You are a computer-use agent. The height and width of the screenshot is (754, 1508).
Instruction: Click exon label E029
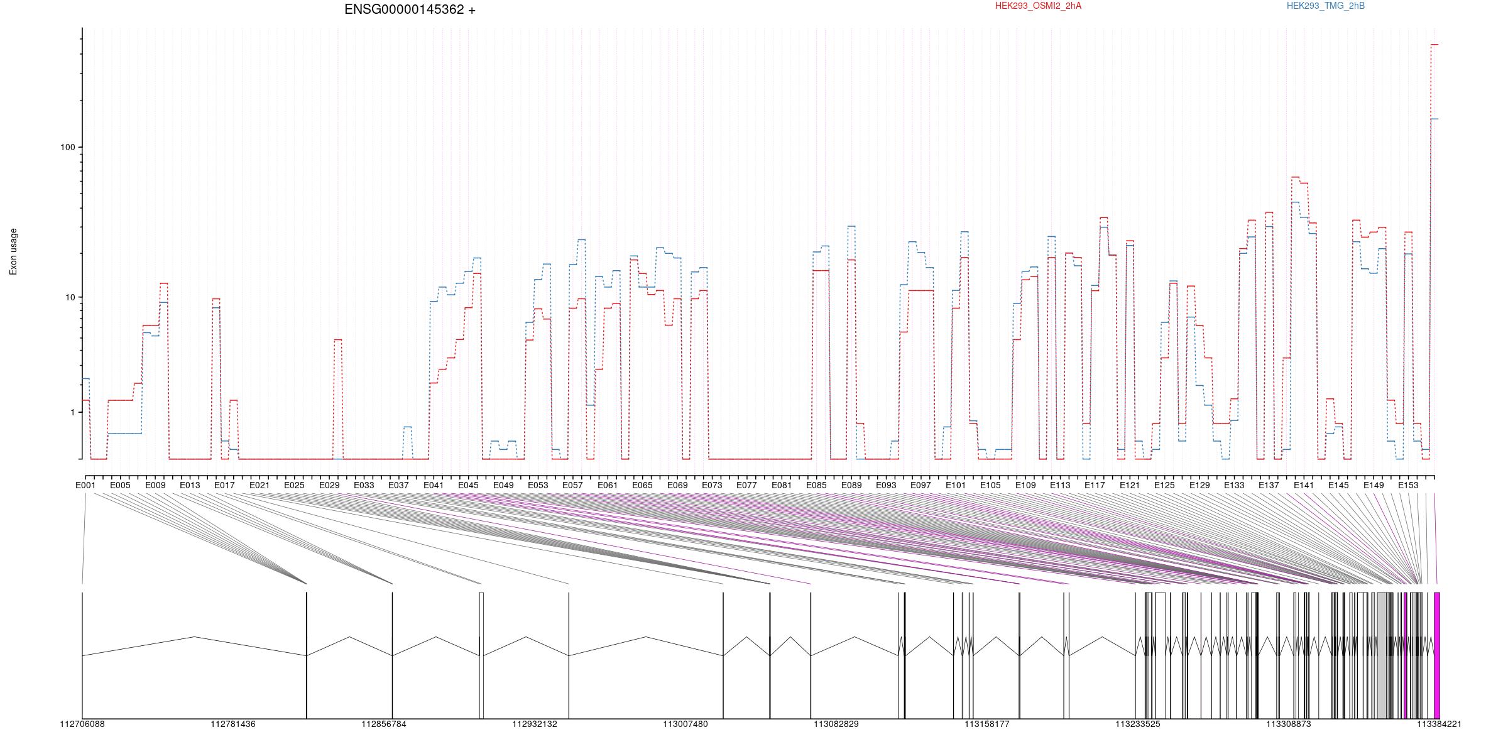(329, 485)
